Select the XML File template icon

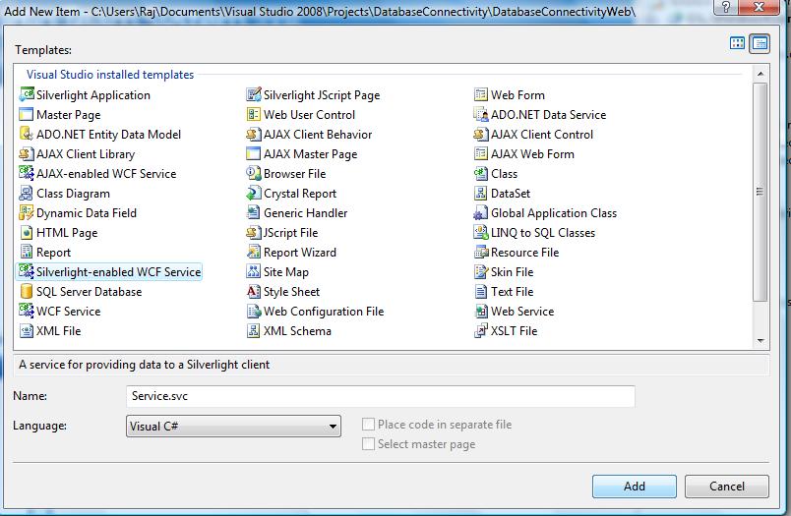click(x=27, y=330)
